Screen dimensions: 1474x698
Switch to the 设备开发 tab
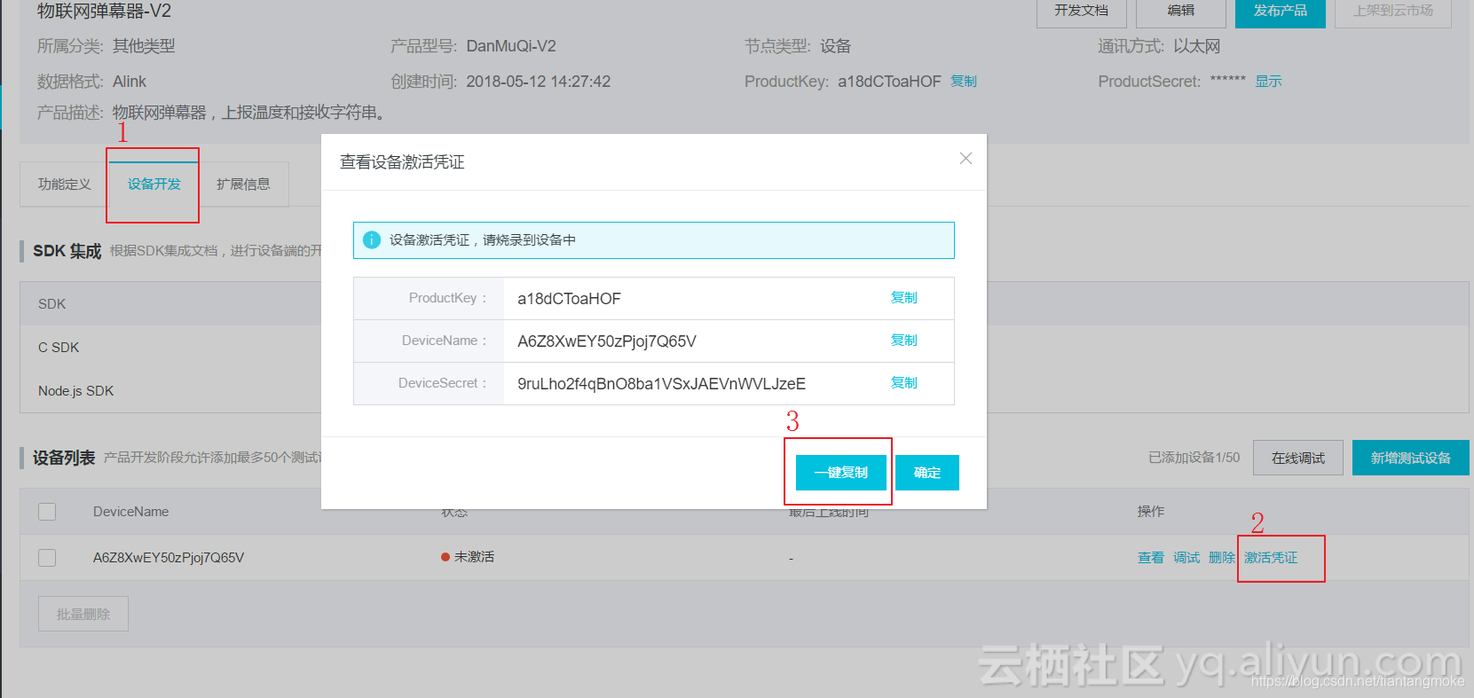154,184
